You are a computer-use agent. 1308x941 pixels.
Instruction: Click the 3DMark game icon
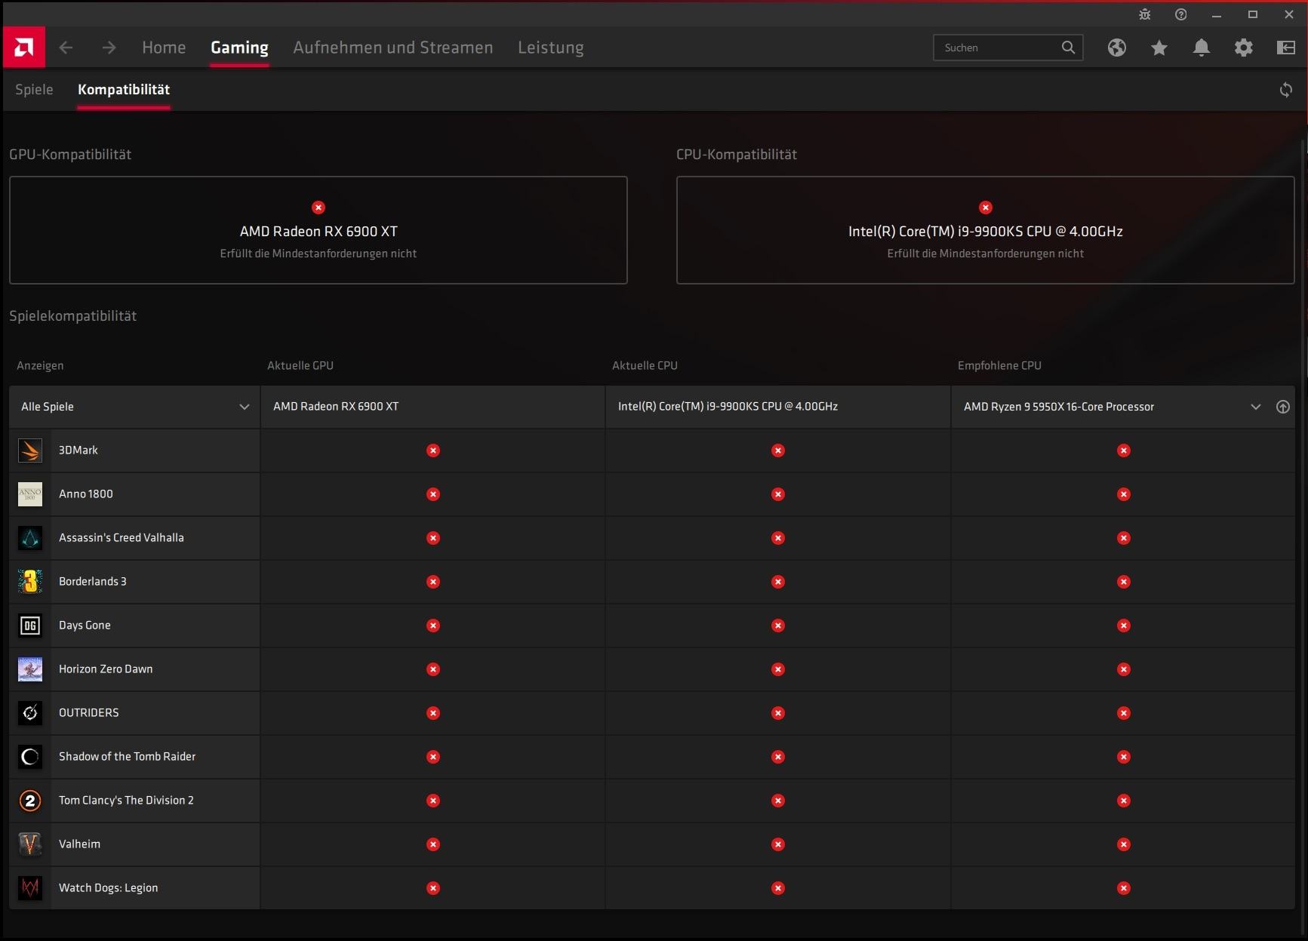(30, 451)
